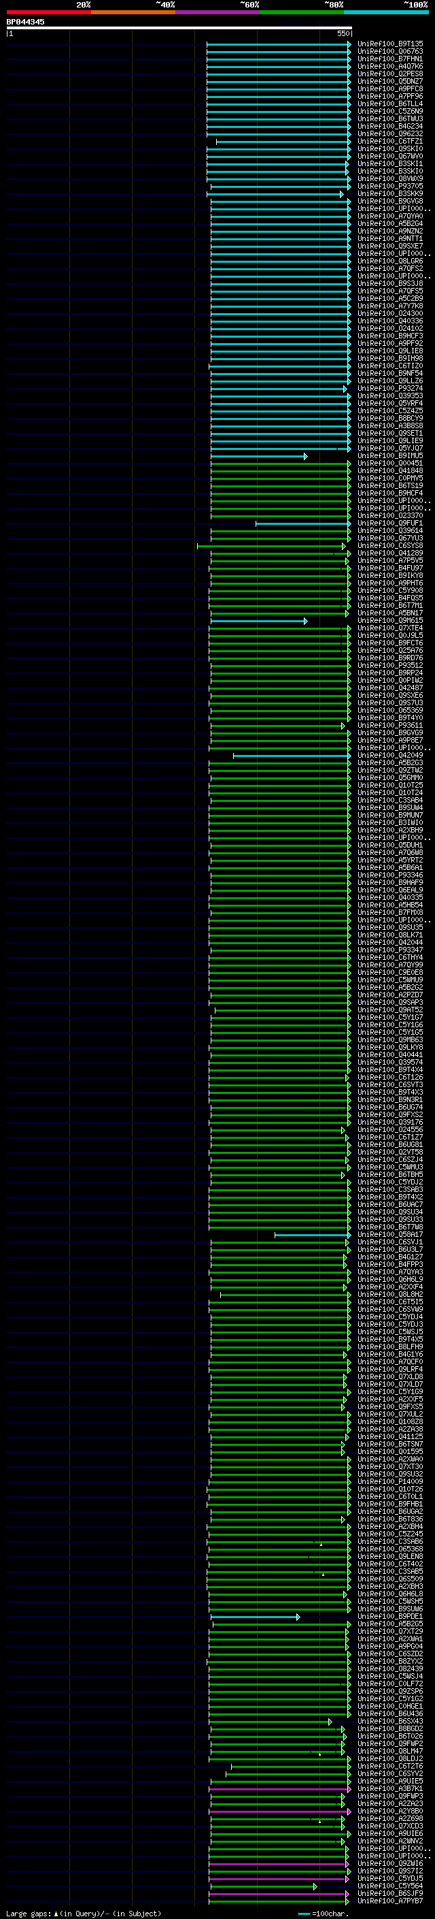This screenshot has height=1919, width=435.
Task: Open hit UniRef100_C6TFZ1
Action: tap(390, 142)
